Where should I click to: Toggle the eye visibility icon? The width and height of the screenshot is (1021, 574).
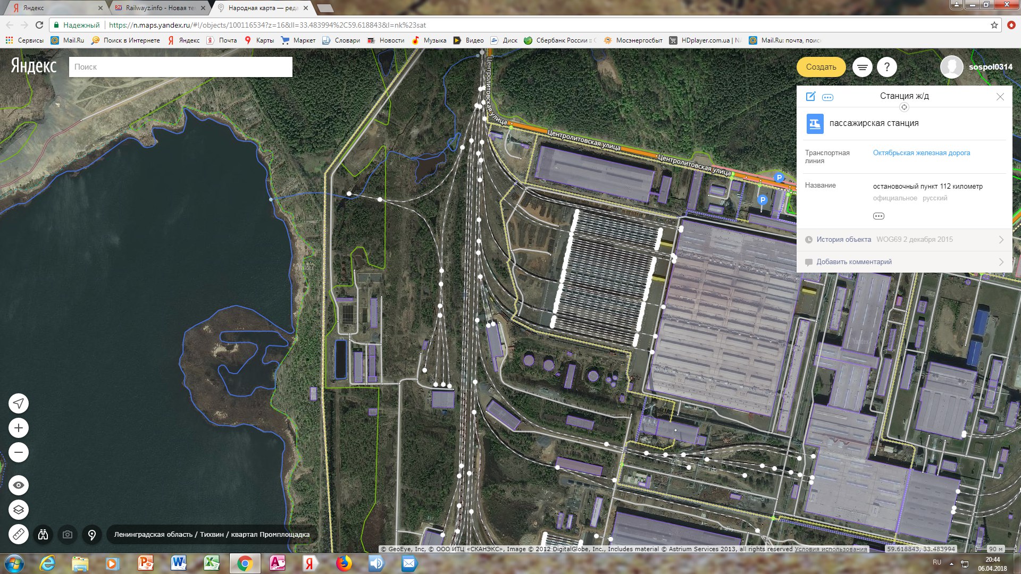[x=19, y=485]
